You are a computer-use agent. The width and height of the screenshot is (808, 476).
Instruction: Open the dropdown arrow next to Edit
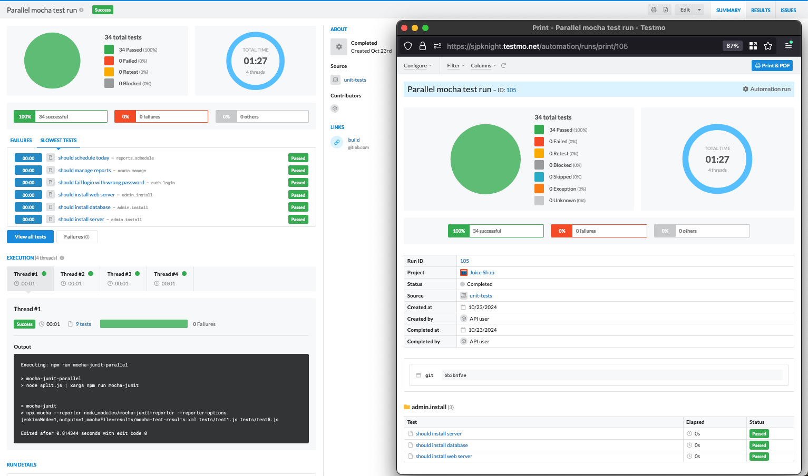(x=699, y=10)
